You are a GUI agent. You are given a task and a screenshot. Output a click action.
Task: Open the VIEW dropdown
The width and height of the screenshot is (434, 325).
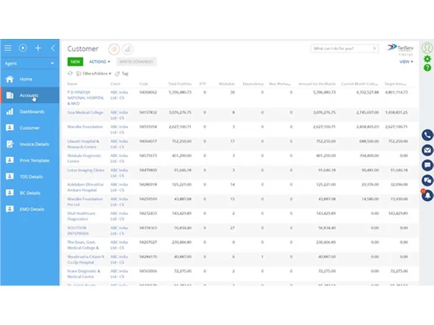(406, 62)
